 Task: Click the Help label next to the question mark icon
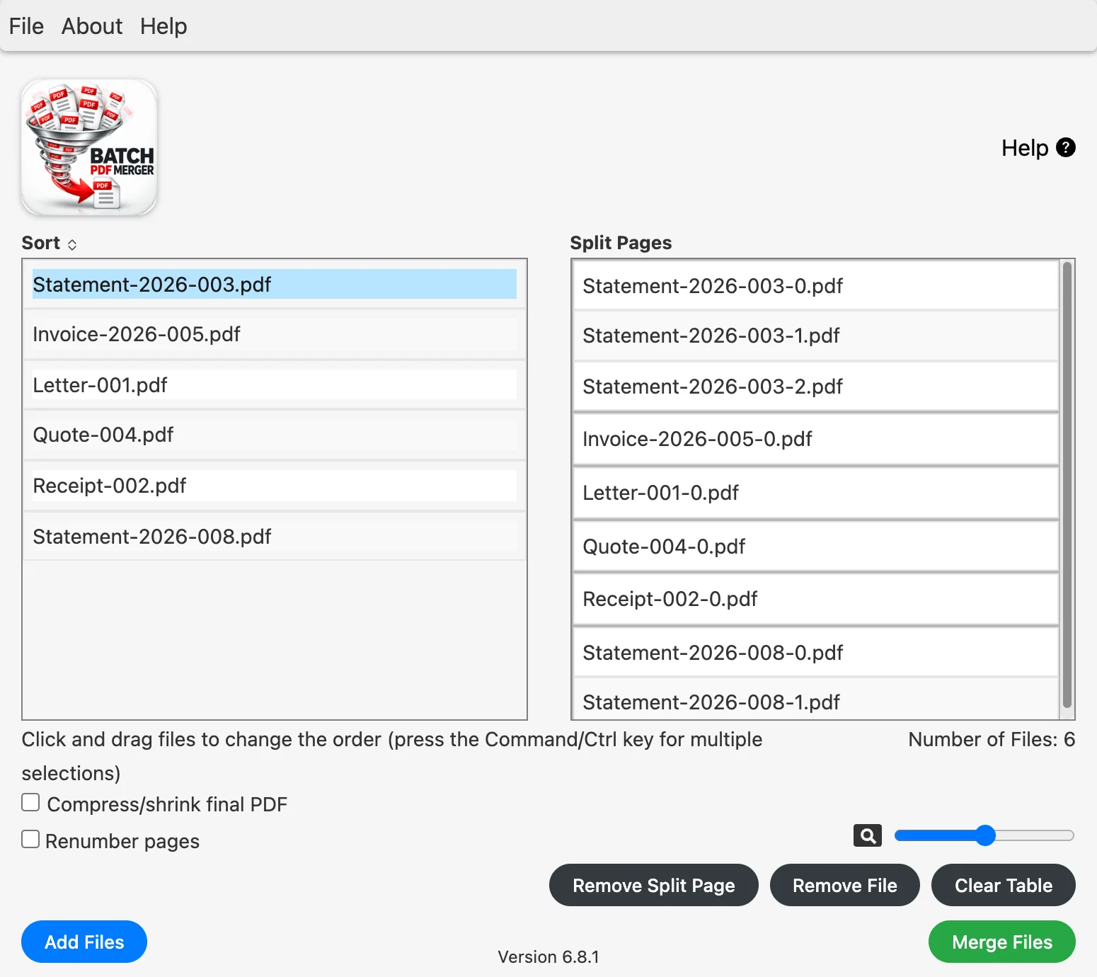[1024, 148]
